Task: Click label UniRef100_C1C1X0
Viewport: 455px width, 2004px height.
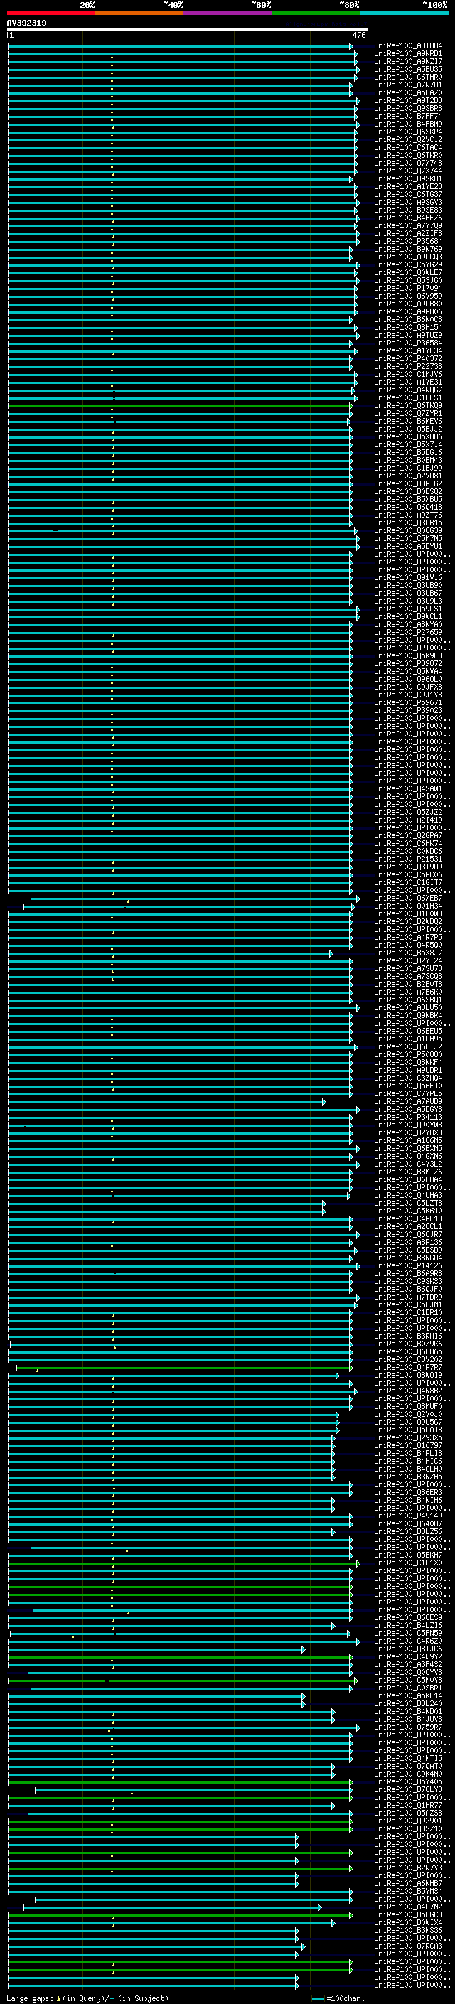Action: [x=408, y=1563]
